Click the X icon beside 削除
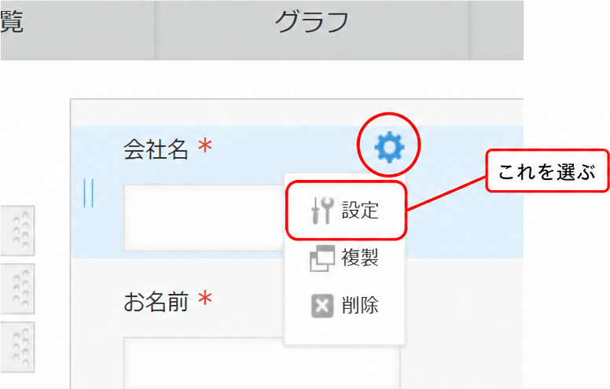Image resolution: width=610 pixels, height=389 pixels. pos(322,306)
